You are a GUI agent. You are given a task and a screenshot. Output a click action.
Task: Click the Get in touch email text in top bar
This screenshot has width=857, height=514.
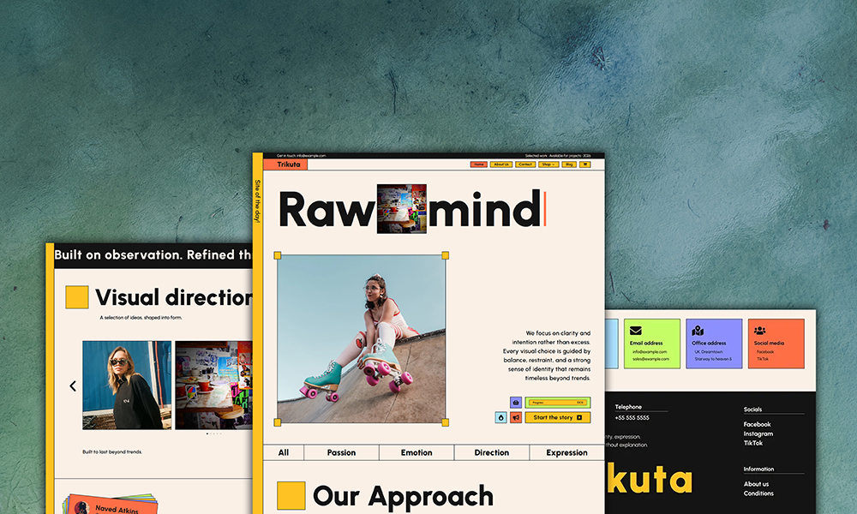coord(301,156)
